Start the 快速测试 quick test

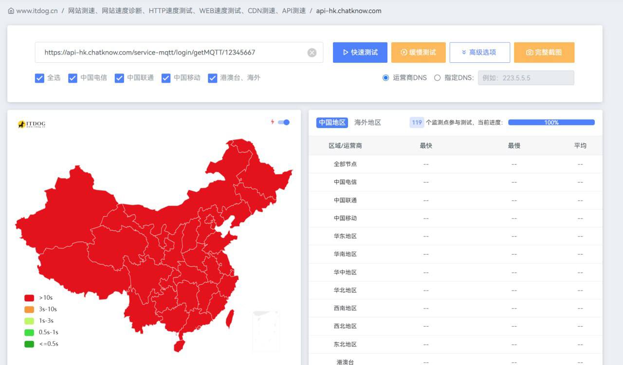point(360,53)
